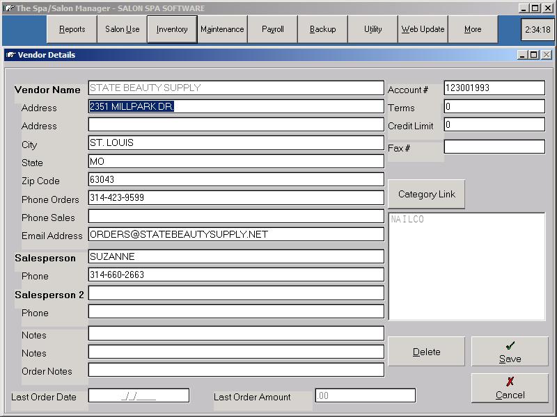Delete this vendor record
The height and width of the screenshot is (417, 557).
pyautogui.click(x=426, y=352)
